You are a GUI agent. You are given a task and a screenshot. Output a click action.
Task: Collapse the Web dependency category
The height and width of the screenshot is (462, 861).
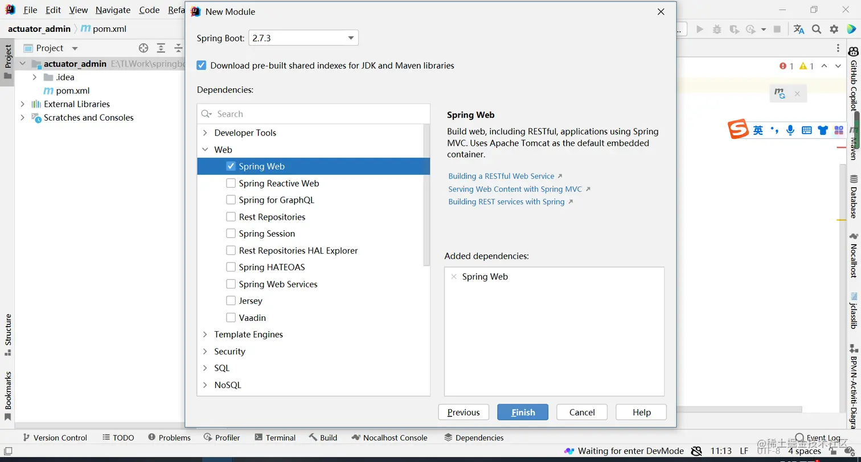[205, 150]
